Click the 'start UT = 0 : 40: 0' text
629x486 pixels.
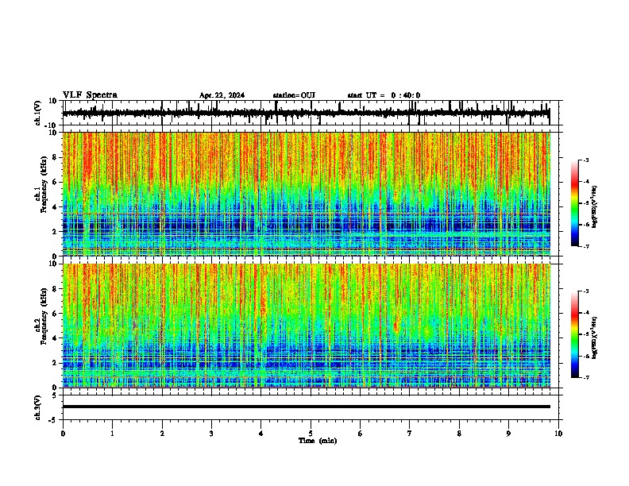(x=384, y=95)
